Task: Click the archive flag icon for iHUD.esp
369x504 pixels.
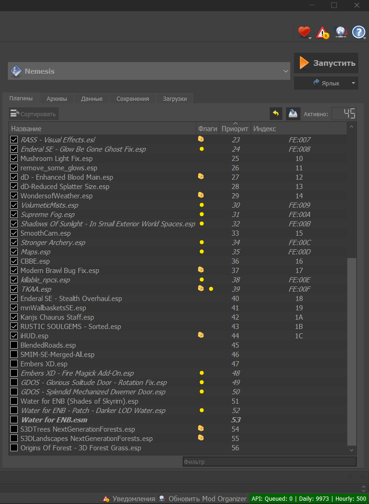Action: (x=201, y=335)
